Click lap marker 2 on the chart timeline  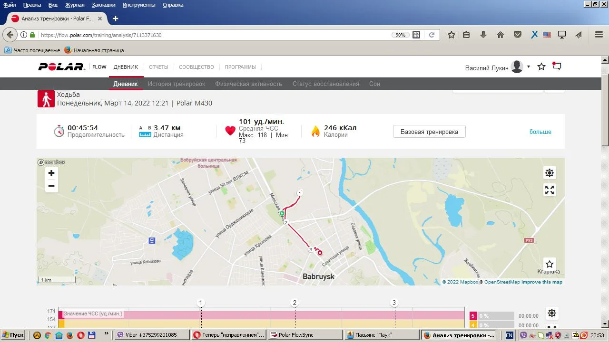[x=295, y=303]
